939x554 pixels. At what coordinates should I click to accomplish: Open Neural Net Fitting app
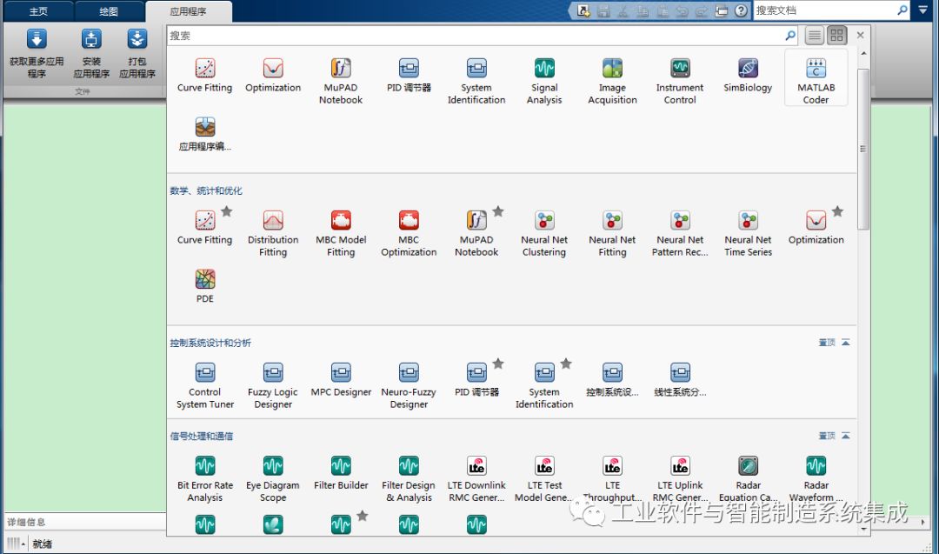[612, 234]
